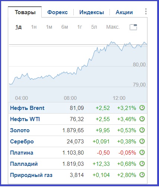
Task: Switch chart range to 6м
Action: click(64, 27)
